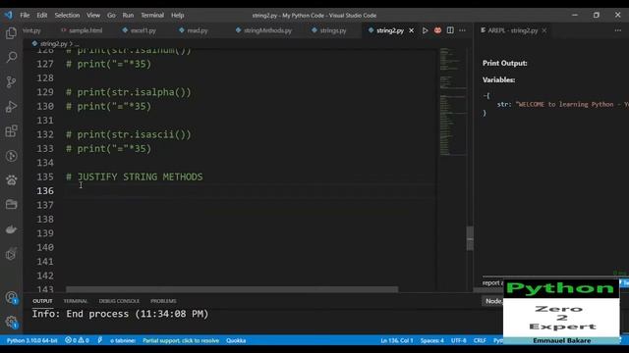
Task: Click Python 3.10.0 64-bit interpreter selector
Action: point(32,340)
